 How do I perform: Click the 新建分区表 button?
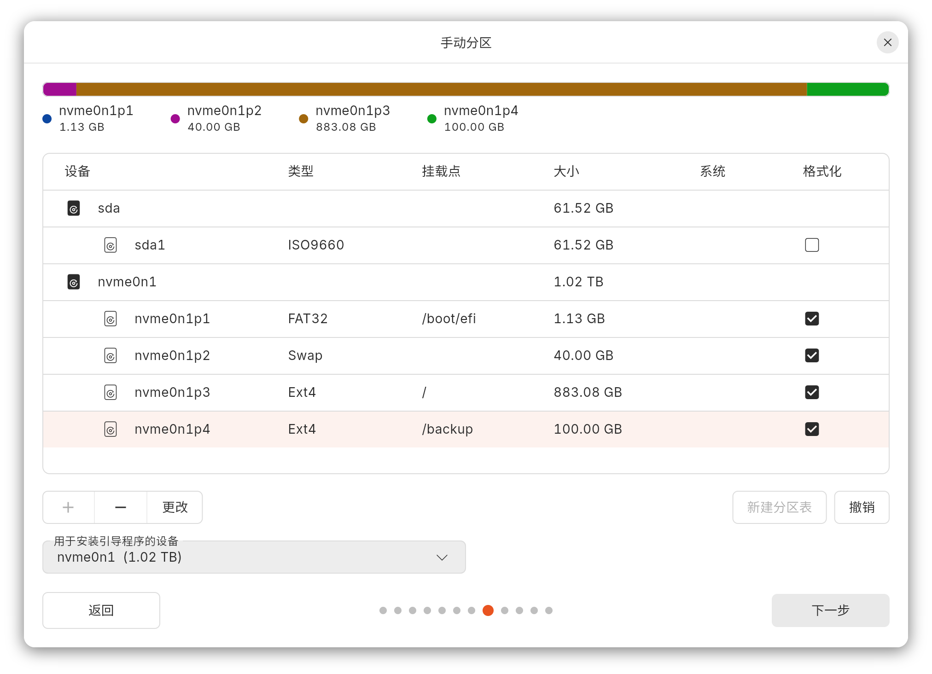coord(779,507)
